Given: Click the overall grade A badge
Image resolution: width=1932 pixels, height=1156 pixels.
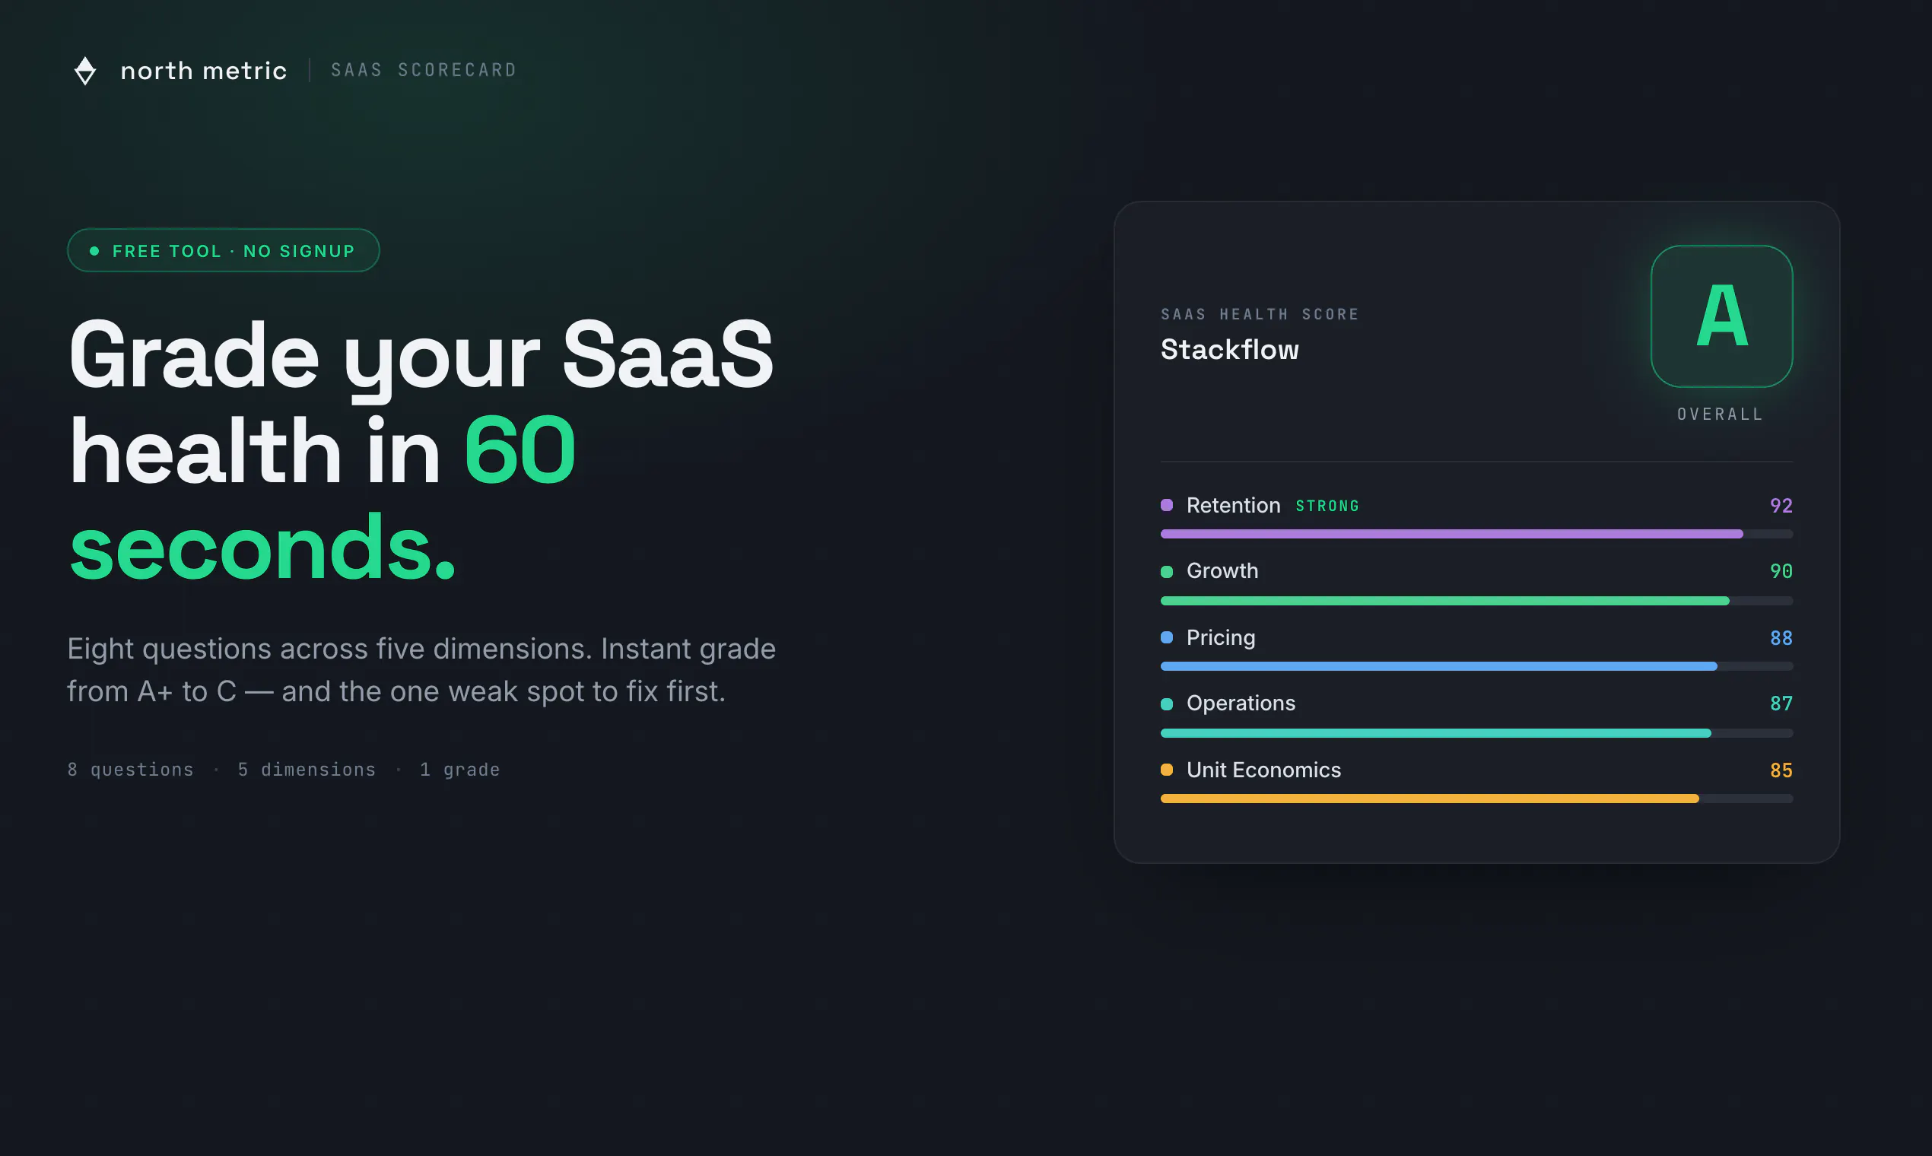Looking at the screenshot, I should pos(1721,316).
